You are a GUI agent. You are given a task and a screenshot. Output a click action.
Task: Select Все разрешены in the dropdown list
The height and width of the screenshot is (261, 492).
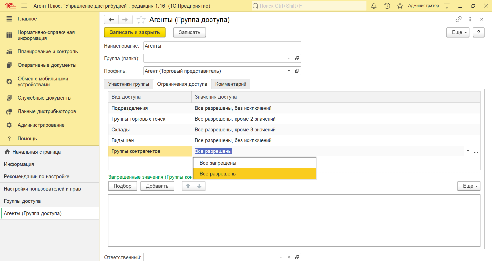[255, 174]
